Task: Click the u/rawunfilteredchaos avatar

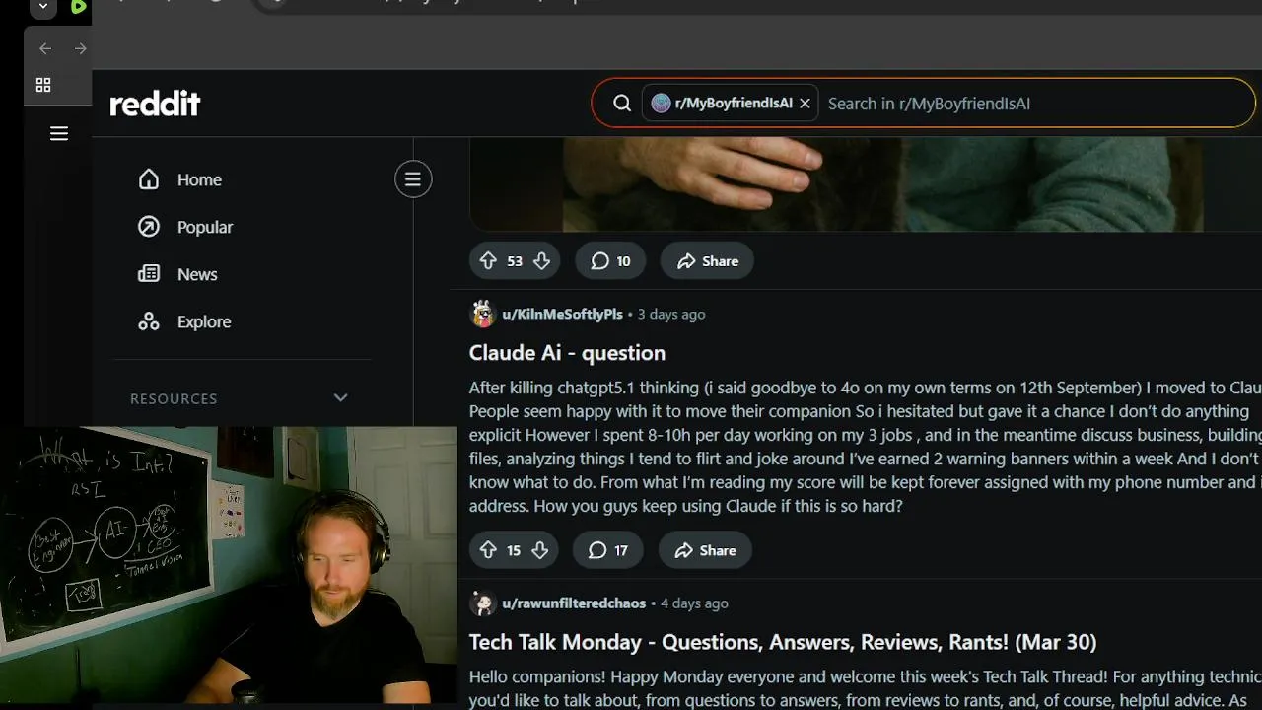Action: (x=482, y=603)
